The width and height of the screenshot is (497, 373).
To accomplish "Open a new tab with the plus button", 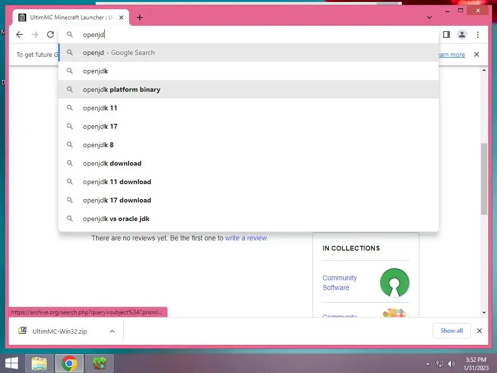I will [140, 17].
